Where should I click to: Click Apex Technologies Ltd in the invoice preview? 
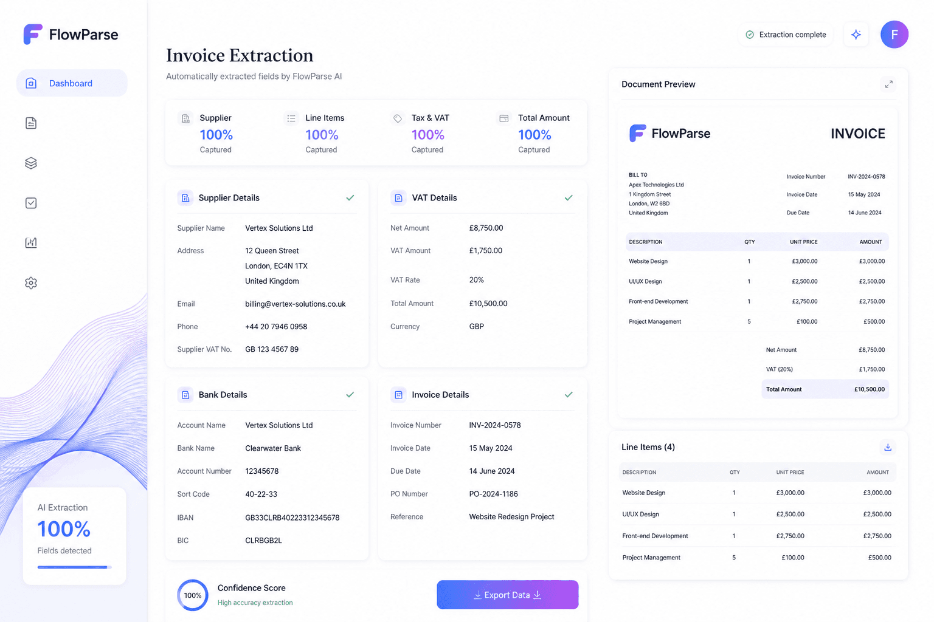(656, 185)
